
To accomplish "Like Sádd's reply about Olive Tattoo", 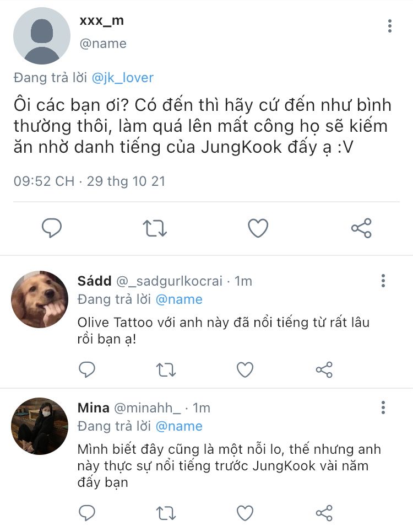I will click(x=244, y=369).
